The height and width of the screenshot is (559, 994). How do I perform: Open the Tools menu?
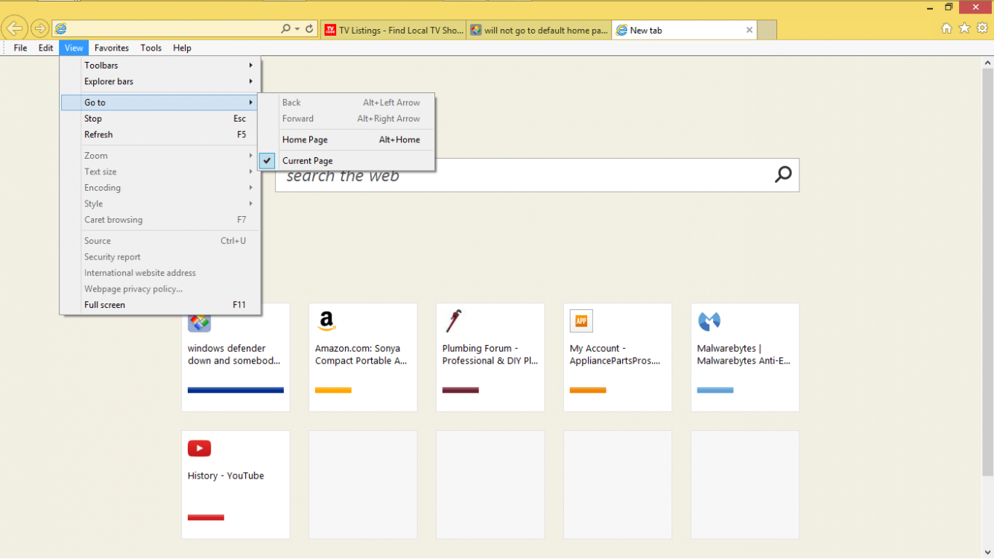(x=151, y=48)
